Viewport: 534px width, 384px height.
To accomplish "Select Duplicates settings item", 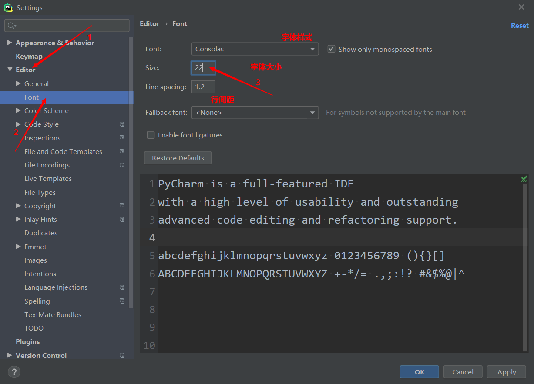I will (41, 233).
